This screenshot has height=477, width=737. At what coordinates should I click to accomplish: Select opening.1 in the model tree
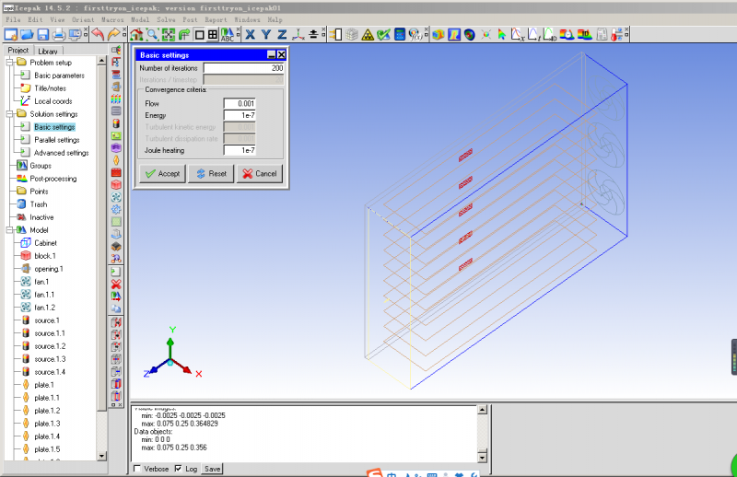tap(49, 269)
